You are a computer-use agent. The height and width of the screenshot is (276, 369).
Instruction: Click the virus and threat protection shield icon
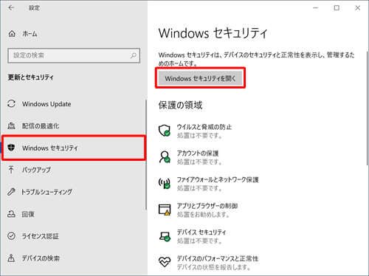(165, 131)
